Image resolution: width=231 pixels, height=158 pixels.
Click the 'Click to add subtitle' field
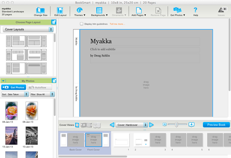145,50
